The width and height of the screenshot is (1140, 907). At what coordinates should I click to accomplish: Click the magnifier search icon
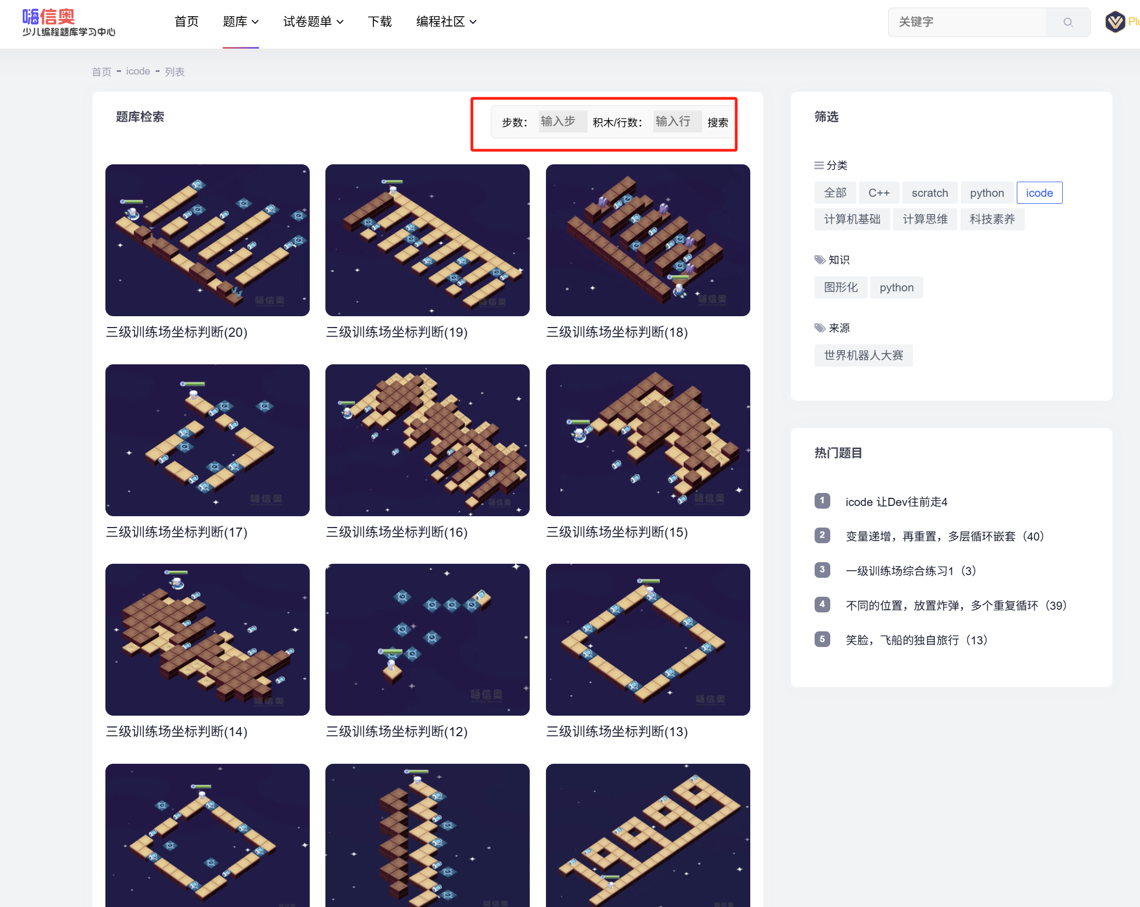(x=1068, y=22)
